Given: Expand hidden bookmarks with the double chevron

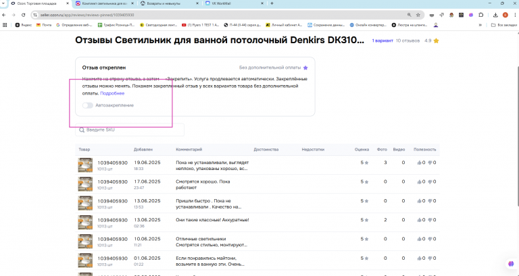Looking at the screenshot, I should click(x=480, y=25).
